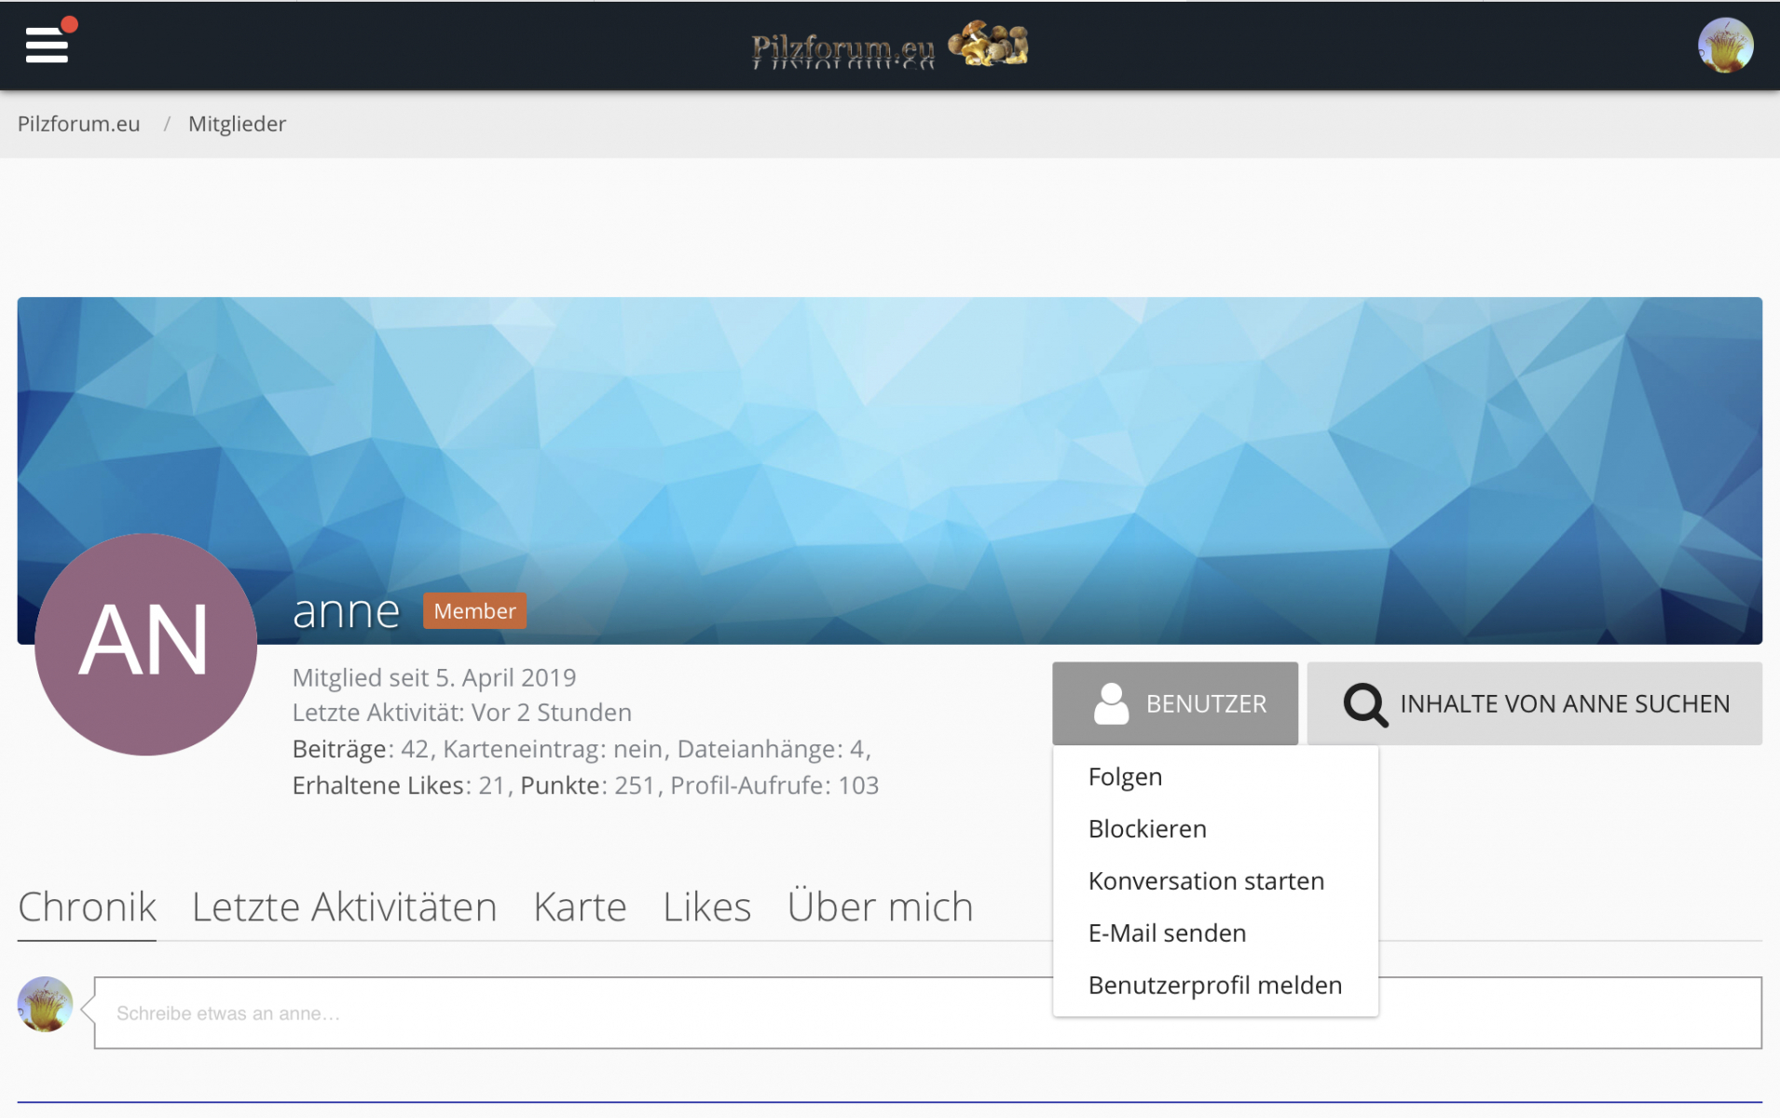Open the Über mich tab
Screen dimensions: 1780x1118
coord(879,907)
